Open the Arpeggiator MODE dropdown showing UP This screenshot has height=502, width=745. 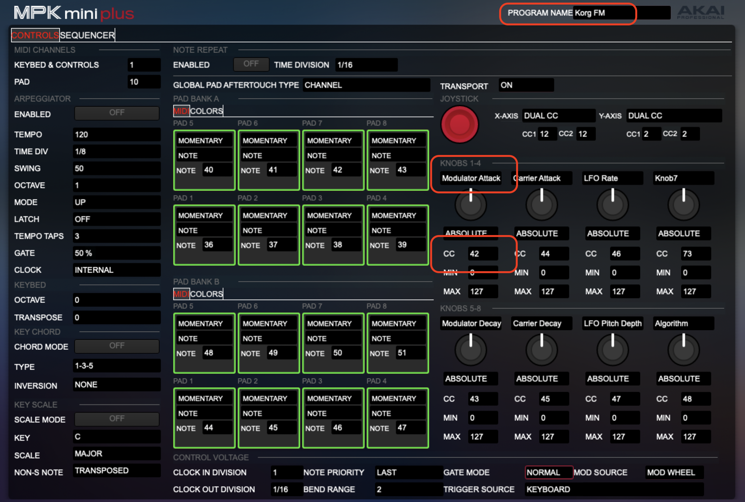[x=117, y=202]
